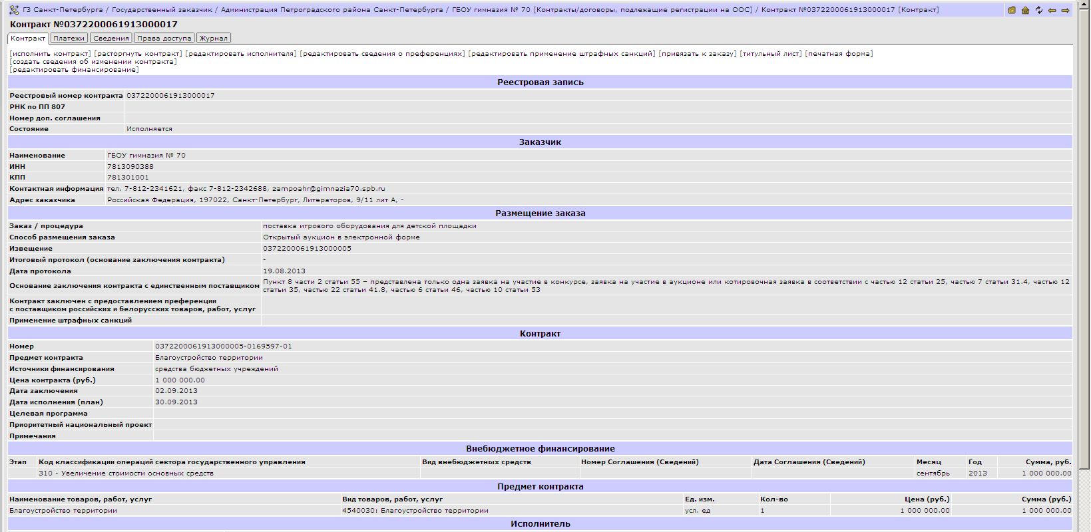The height and width of the screenshot is (532, 1091).
Task: Click the КПП value 781301001
Action: pos(128,178)
